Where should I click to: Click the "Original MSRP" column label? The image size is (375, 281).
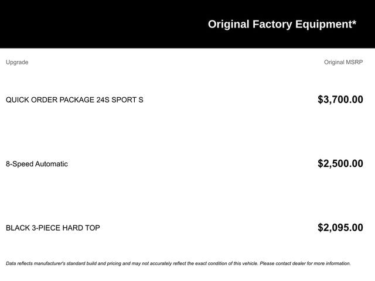coord(343,62)
